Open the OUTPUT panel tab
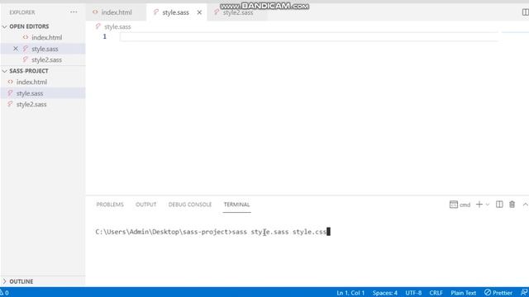This screenshot has width=529, height=297. (145, 205)
